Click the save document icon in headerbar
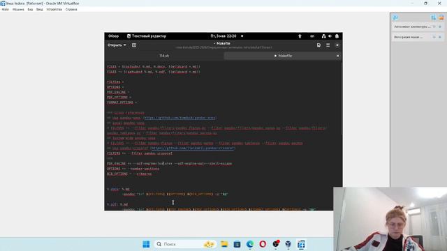447x251 pixels. (x=318, y=45)
